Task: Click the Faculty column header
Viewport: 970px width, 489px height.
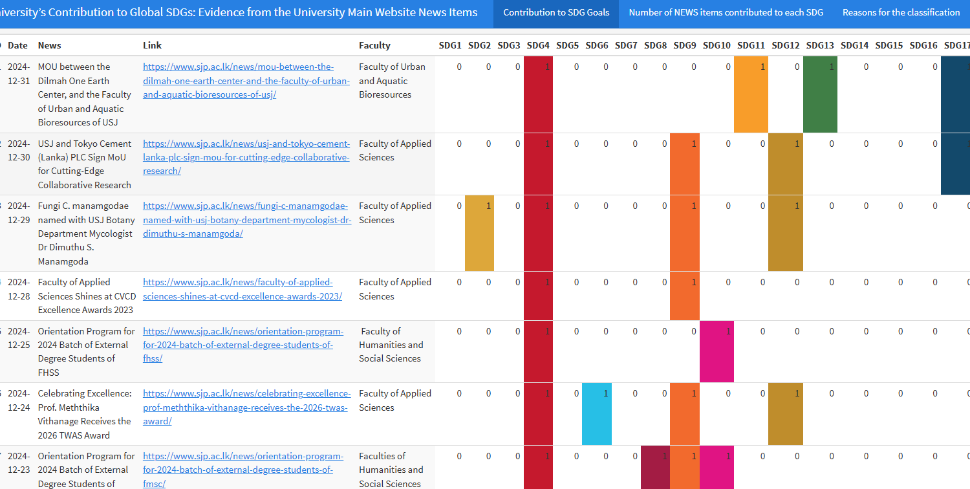Action: (374, 45)
